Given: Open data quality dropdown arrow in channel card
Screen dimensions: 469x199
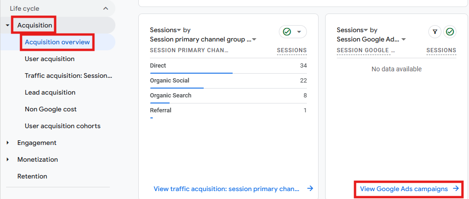Looking at the screenshot, I should click(x=299, y=32).
